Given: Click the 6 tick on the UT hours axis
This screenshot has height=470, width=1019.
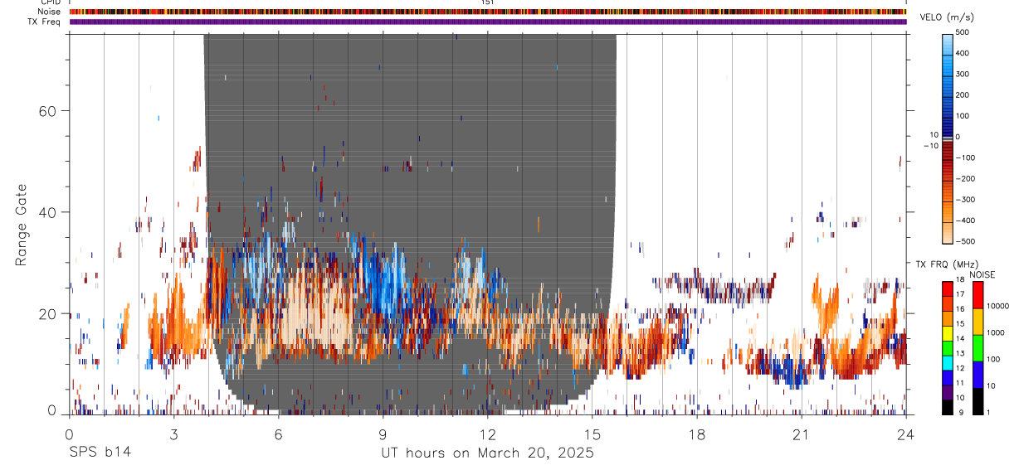Looking at the screenshot, I should click(278, 434).
